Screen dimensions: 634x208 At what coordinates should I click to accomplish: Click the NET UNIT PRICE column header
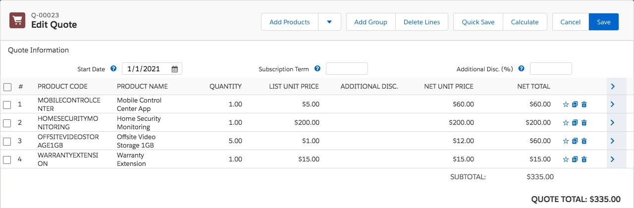coord(449,86)
